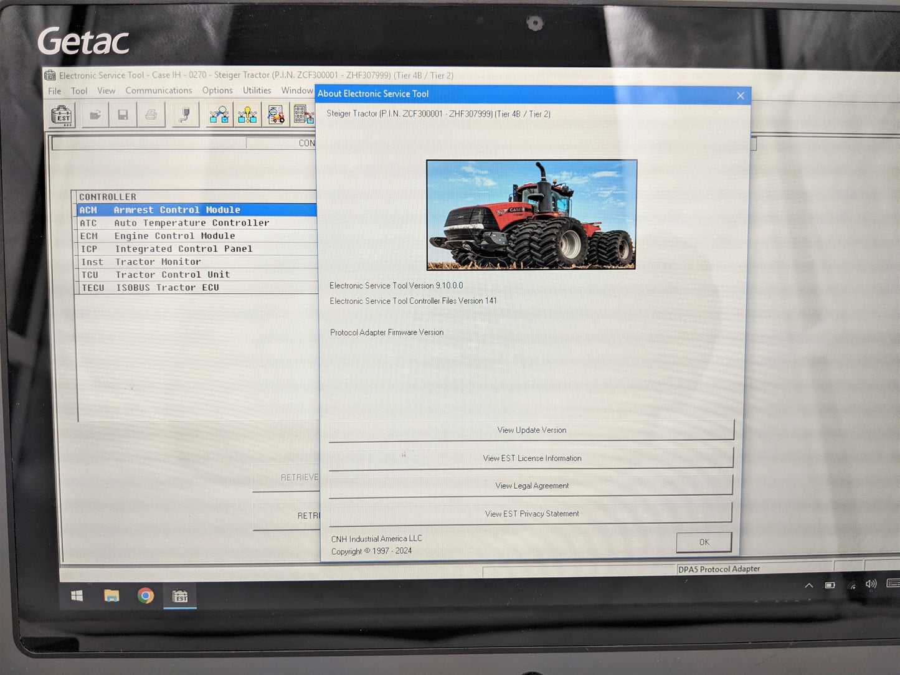Click View EST Privacy Statement button

pyautogui.click(x=531, y=514)
